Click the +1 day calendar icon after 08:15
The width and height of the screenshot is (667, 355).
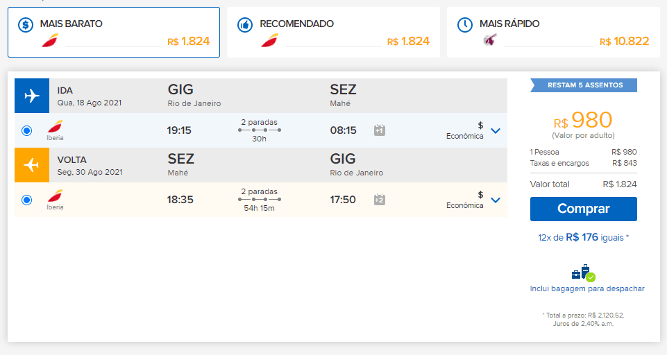[x=380, y=130]
